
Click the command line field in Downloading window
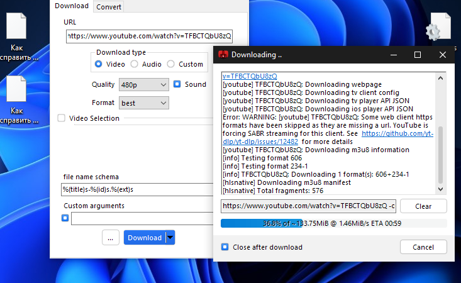[x=308, y=206]
